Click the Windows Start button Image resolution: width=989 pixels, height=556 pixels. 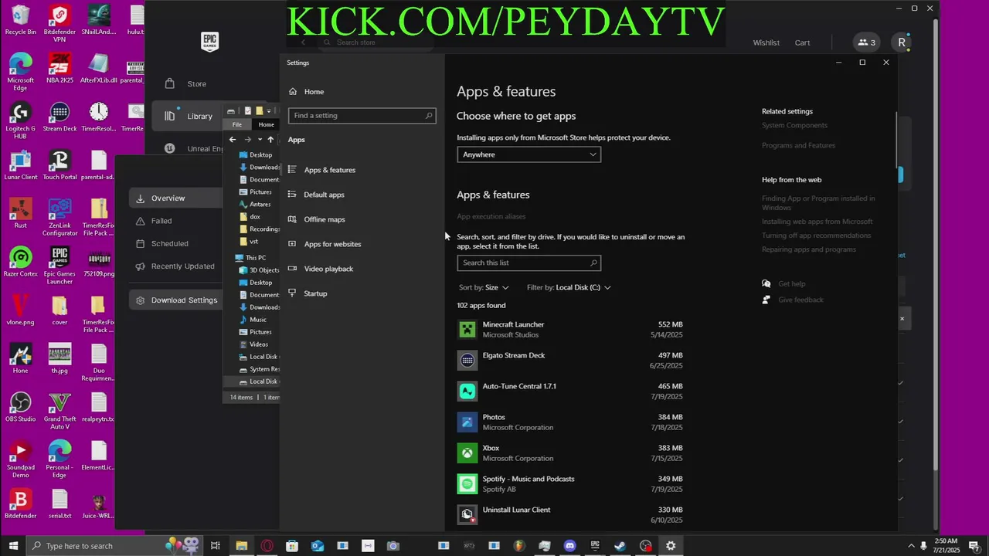pos(13,546)
